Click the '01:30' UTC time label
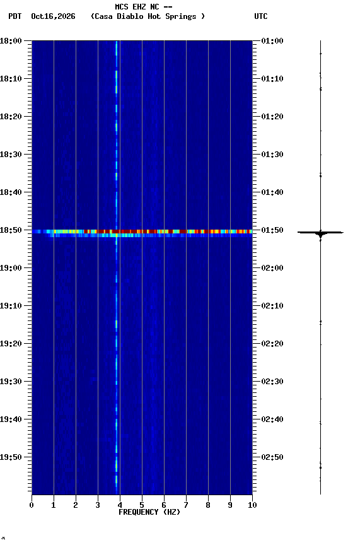This screenshot has height=545, width=348. [272, 155]
